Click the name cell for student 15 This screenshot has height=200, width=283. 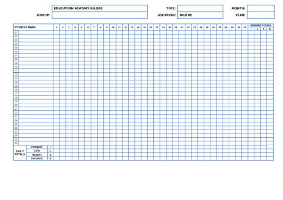(36, 86)
